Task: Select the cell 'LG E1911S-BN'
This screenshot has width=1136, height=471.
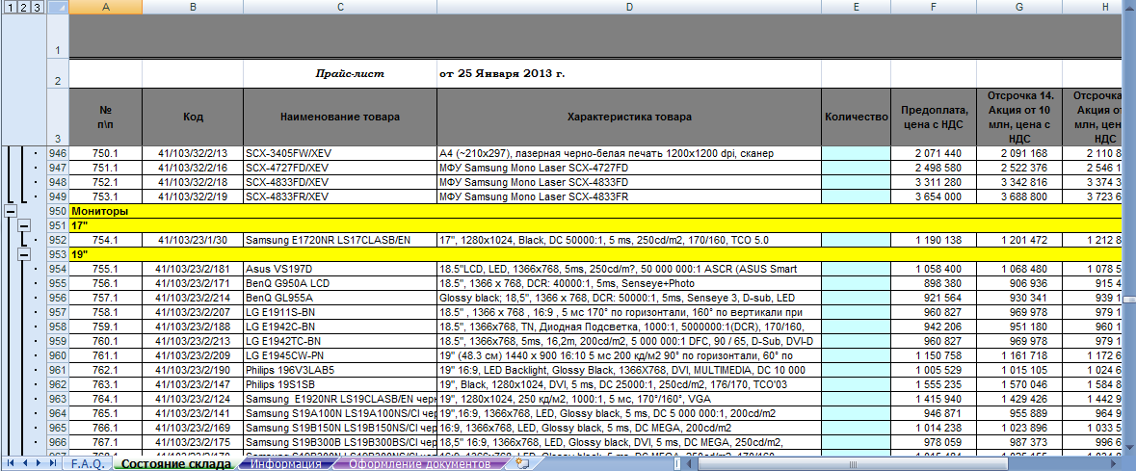Action: [340, 312]
